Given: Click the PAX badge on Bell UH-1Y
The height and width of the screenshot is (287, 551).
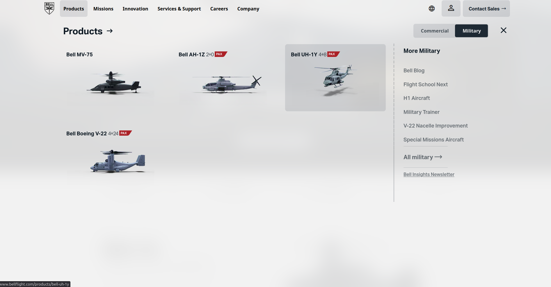Looking at the screenshot, I should (x=333, y=54).
